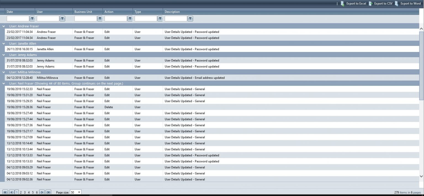
Task: Collapse the User: Militsa Milinova group
Action: point(4,72)
